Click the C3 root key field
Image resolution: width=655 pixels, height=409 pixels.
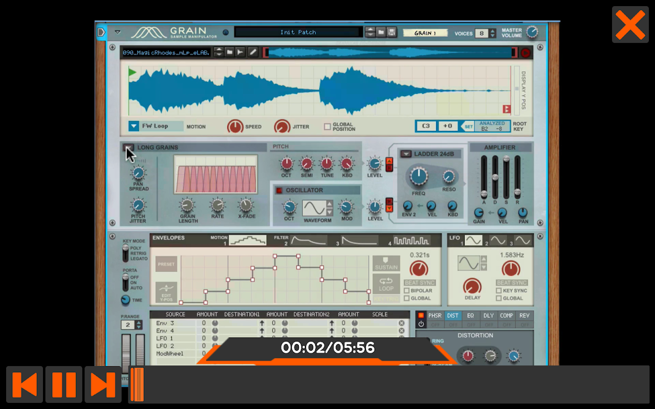point(426,126)
